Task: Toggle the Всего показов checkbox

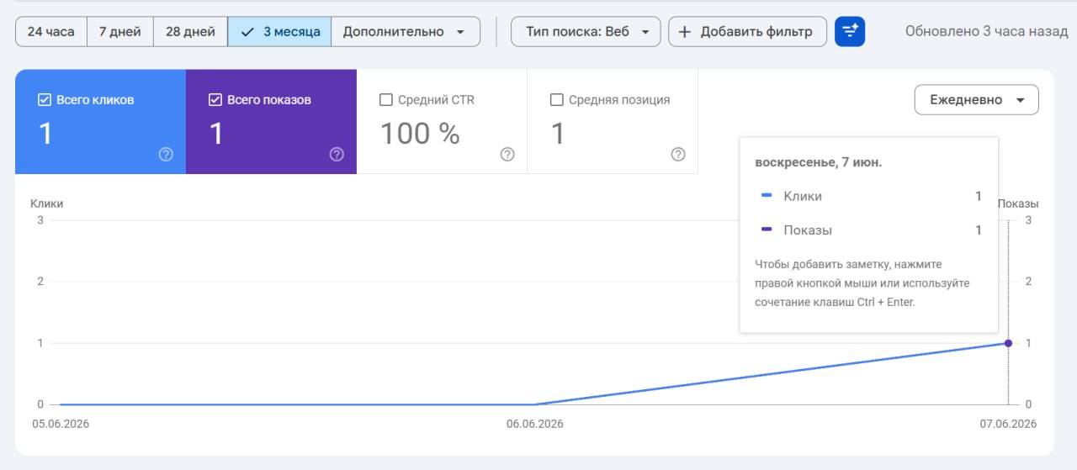Action: (x=215, y=100)
